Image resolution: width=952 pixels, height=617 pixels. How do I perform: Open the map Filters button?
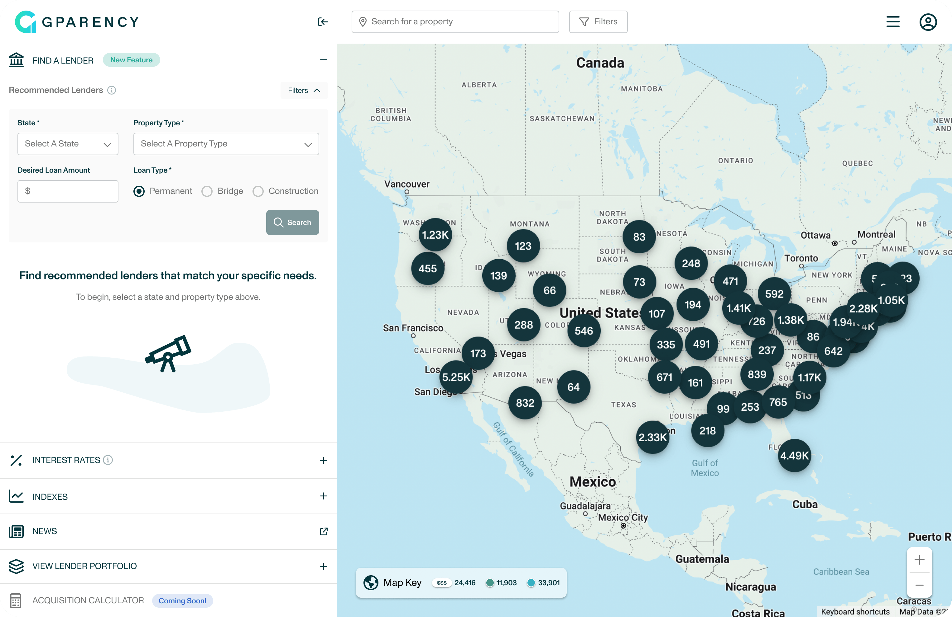pos(598,22)
